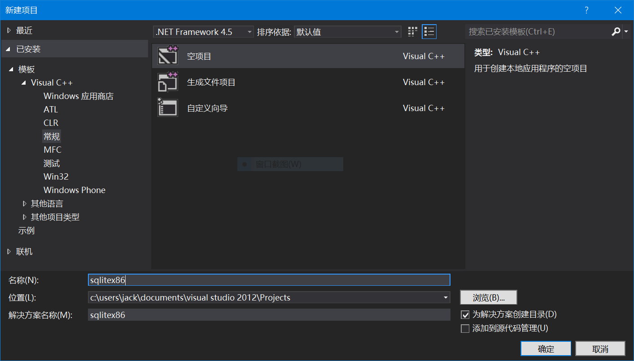The height and width of the screenshot is (361, 634).
Task: Select the 生成文件项目 template icon
Action: pyautogui.click(x=168, y=82)
